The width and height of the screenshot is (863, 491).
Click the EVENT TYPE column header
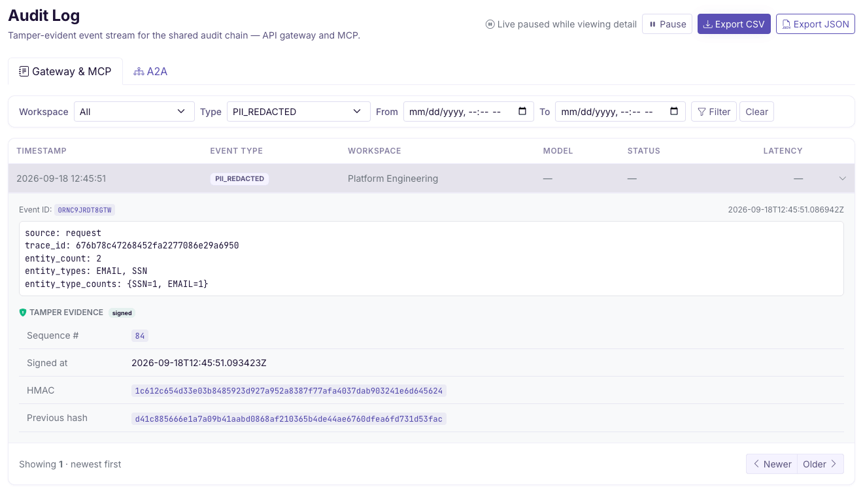236,151
